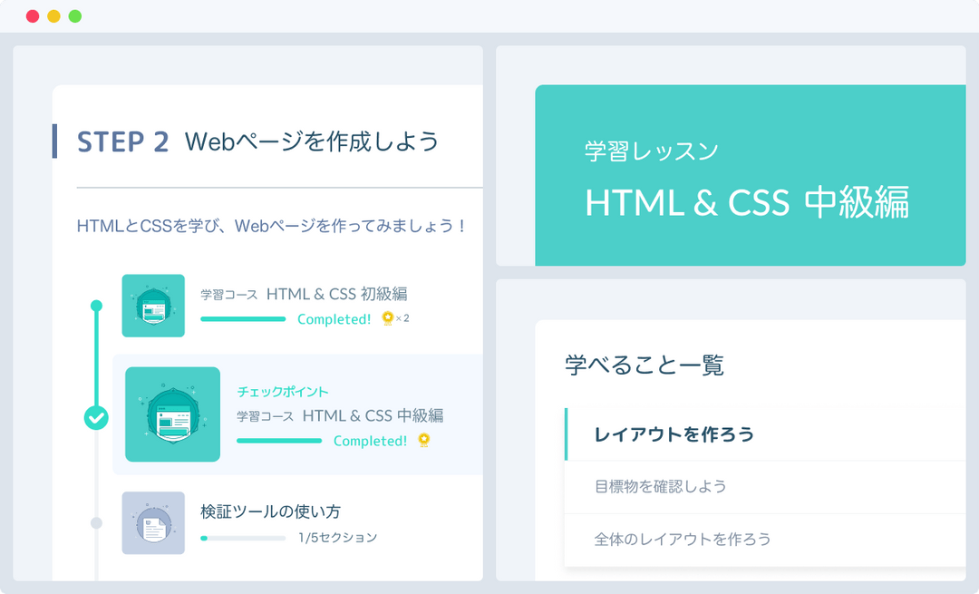Click the Webページを作成しよう heading
The height and width of the screenshot is (594, 979).
[x=310, y=141]
